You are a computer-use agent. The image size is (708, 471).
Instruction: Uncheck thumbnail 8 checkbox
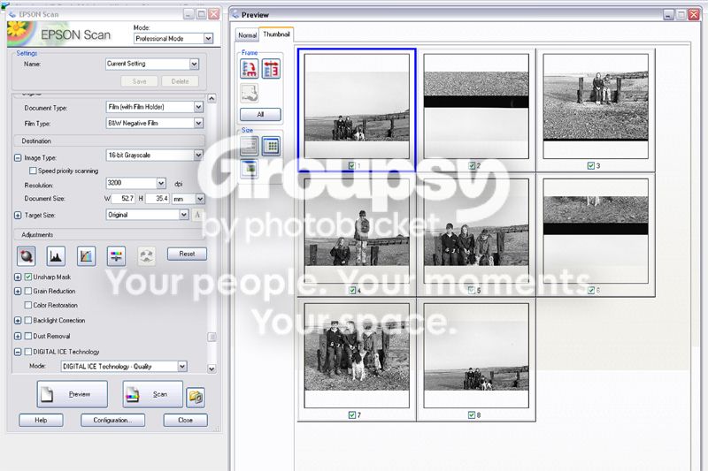pyautogui.click(x=472, y=414)
